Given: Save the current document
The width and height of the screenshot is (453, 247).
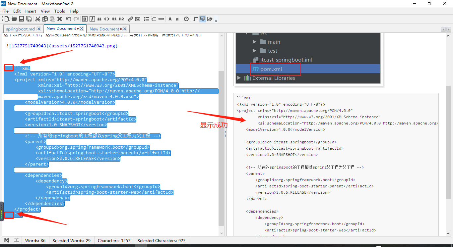Looking at the screenshot, I should 21,19.
